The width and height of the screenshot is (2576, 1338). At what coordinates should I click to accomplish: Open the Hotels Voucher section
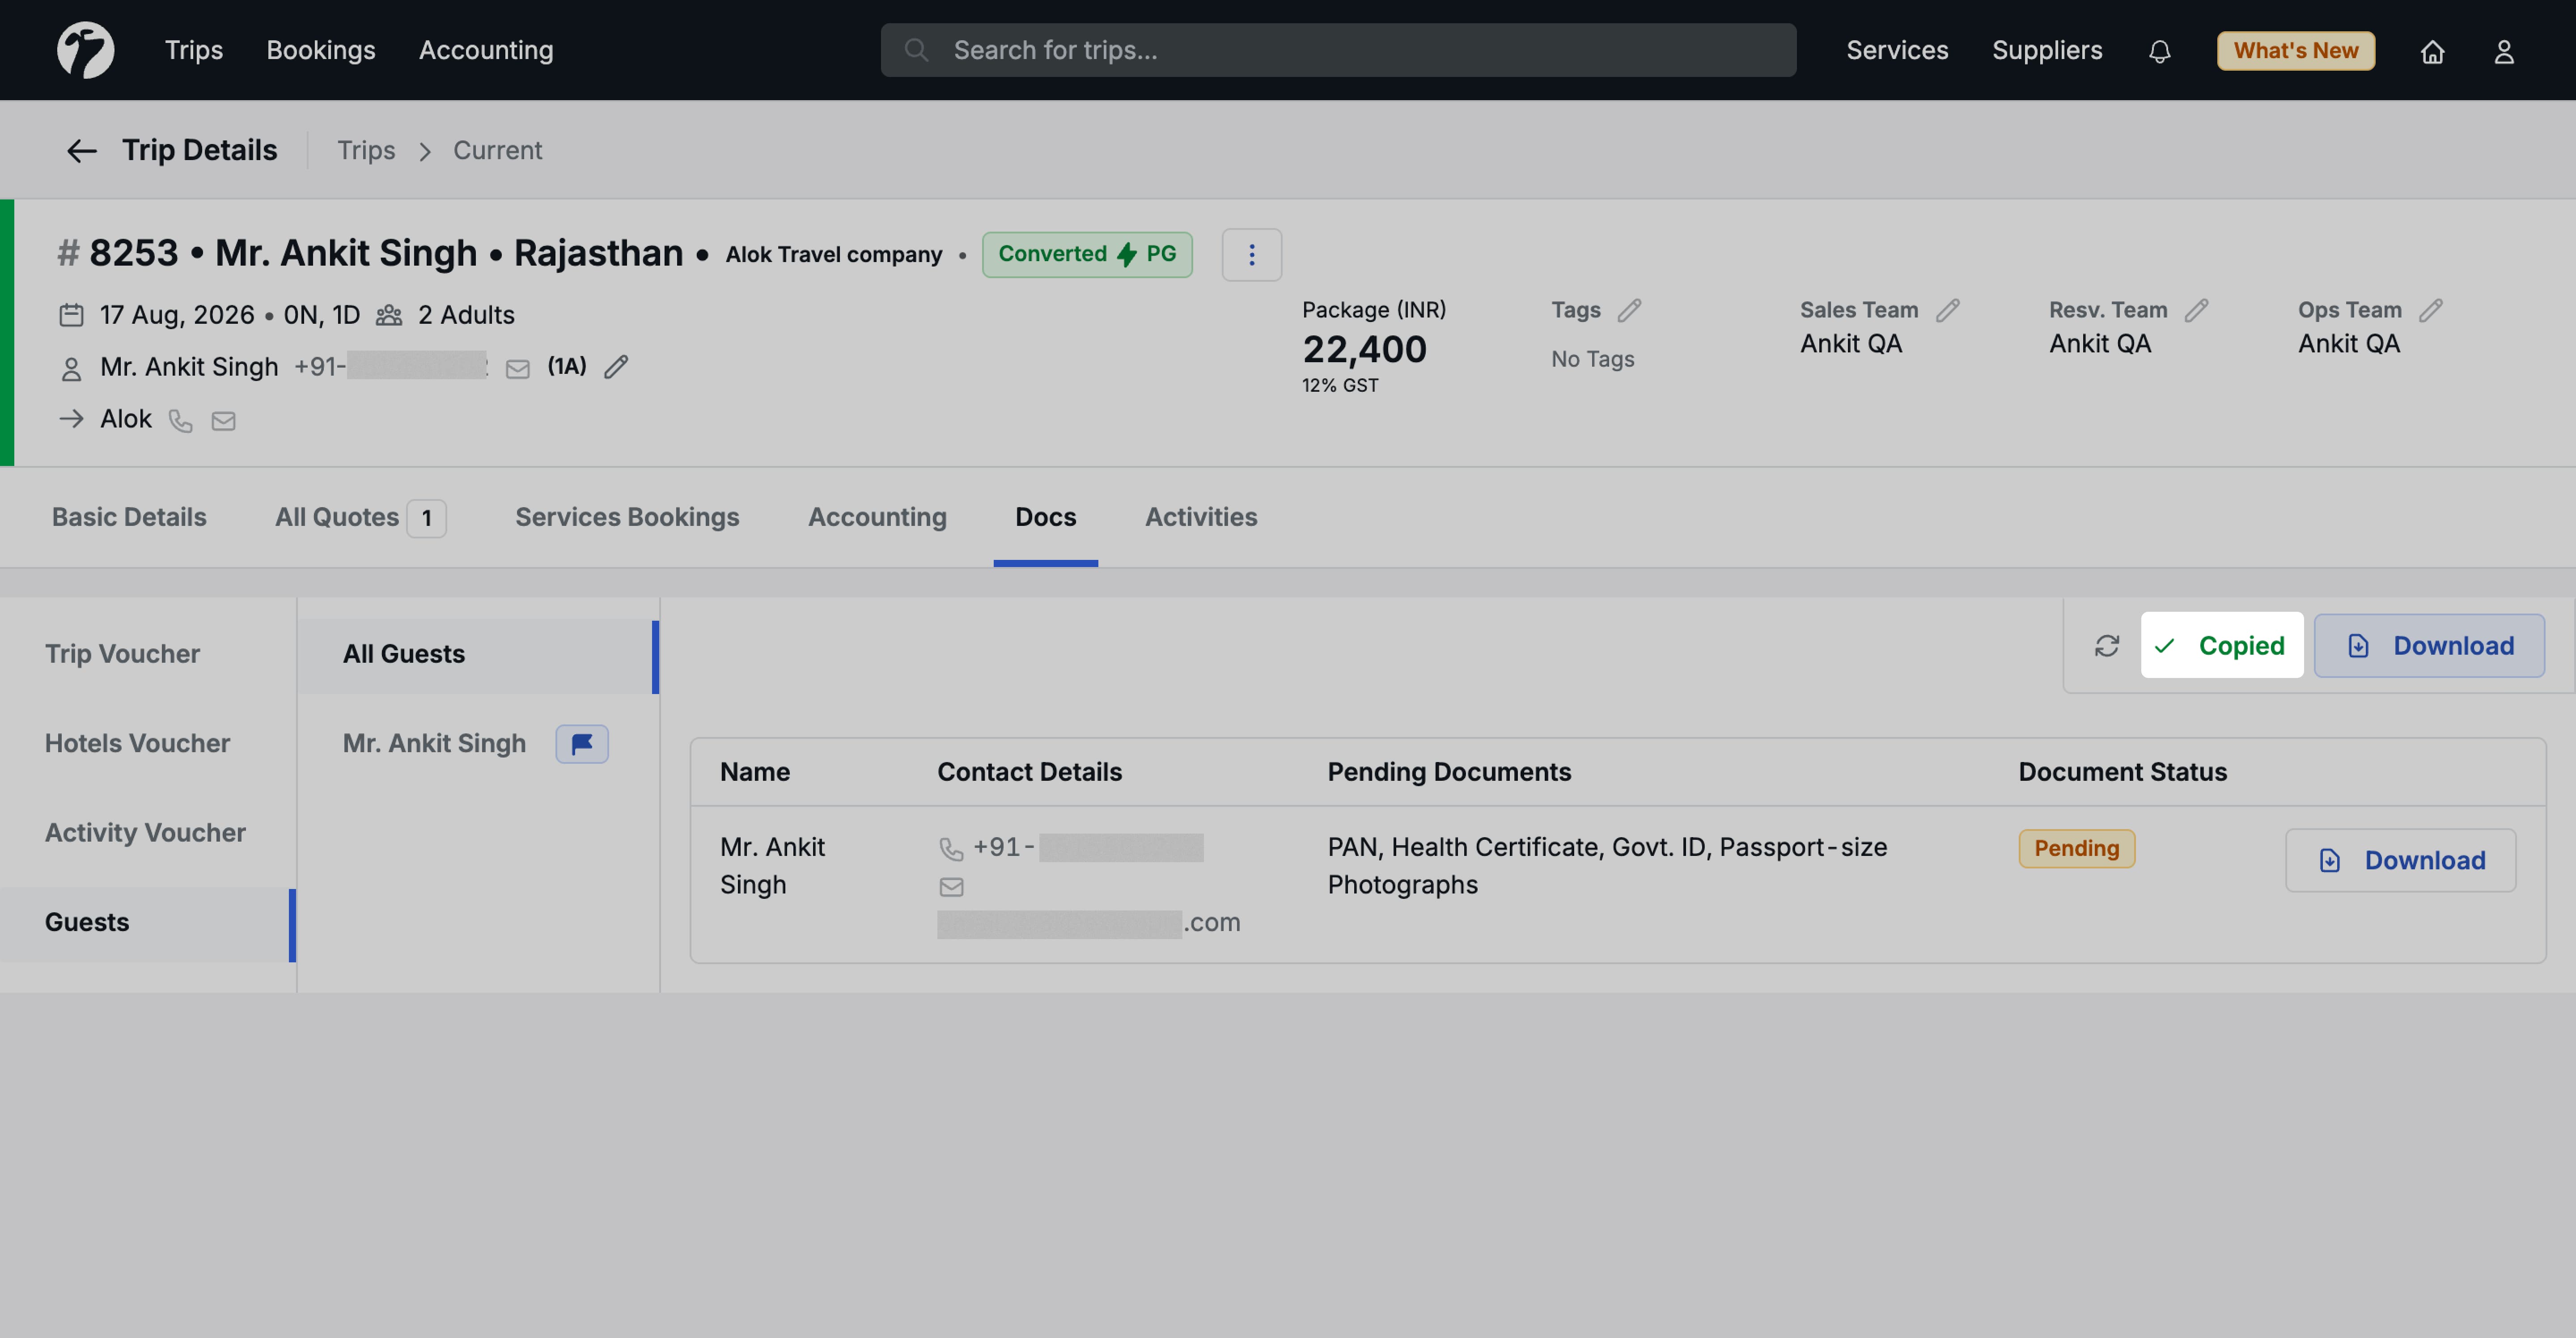[x=148, y=744]
